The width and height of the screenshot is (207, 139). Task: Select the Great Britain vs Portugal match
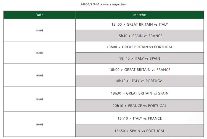(139, 47)
